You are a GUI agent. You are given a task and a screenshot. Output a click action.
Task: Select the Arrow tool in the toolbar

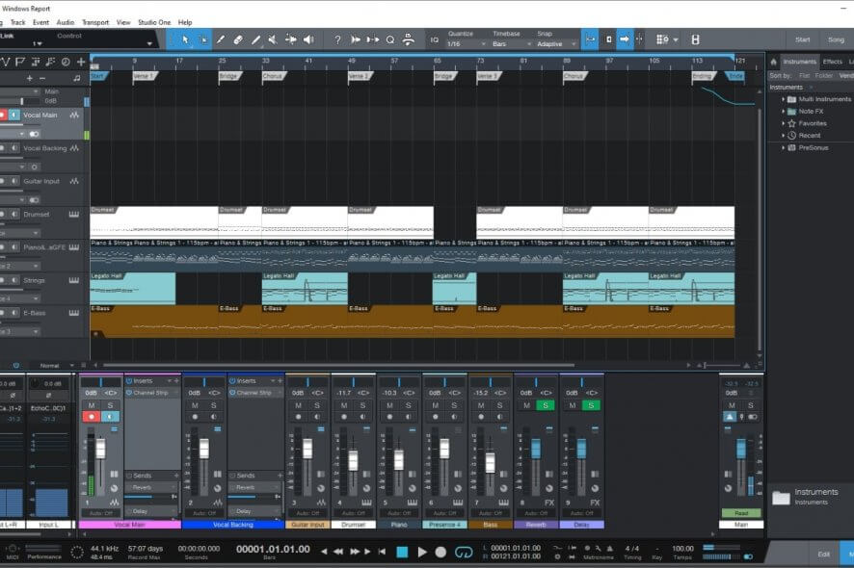point(185,39)
